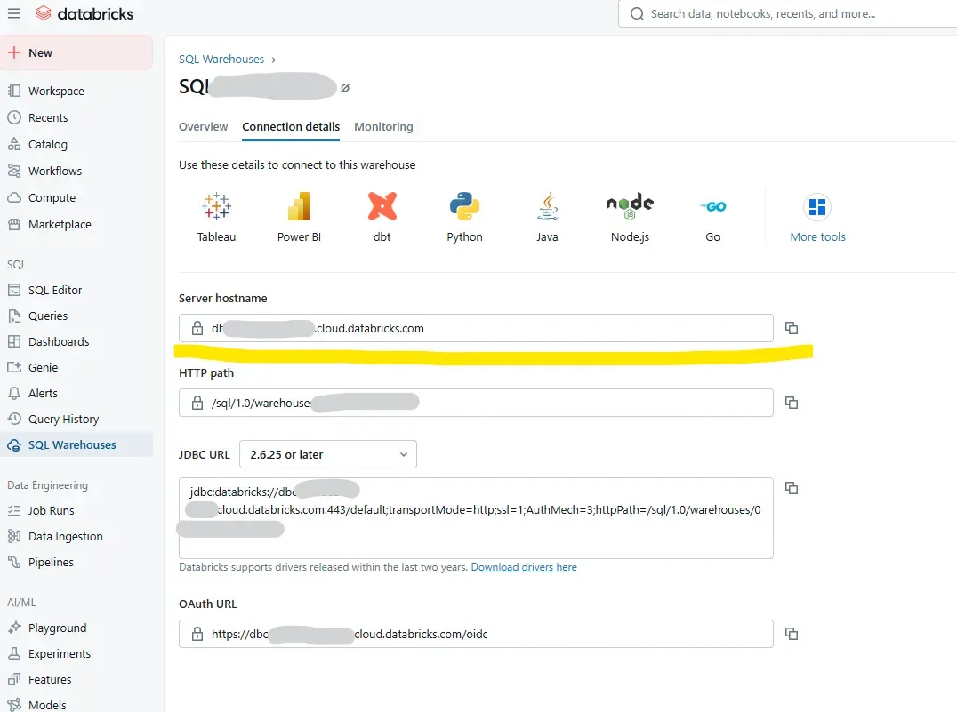Choose the Python connector icon

[x=464, y=207]
